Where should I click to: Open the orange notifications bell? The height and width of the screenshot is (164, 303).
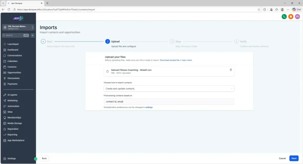[291, 17]
